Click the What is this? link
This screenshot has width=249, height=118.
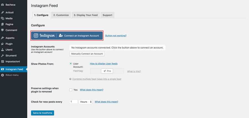click(x=134, y=71)
